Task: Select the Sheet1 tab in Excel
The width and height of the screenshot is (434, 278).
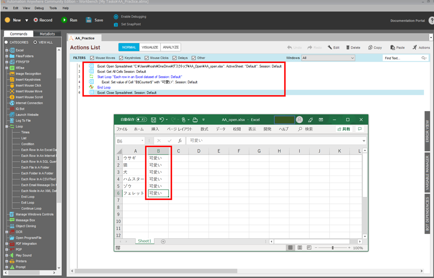Action: click(x=144, y=241)
